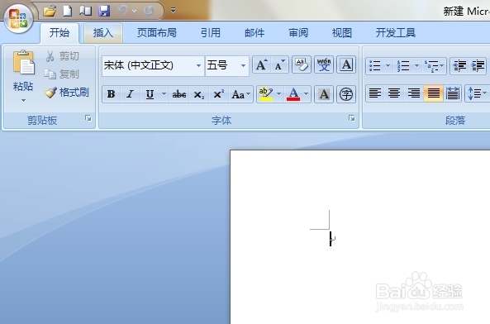Click the 复制 copy button
490x324 pixels.
coord(62,74)
